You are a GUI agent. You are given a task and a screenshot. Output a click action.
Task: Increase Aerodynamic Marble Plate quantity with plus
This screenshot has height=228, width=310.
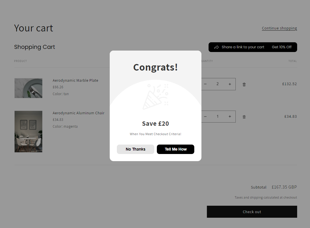click(230, 84)
